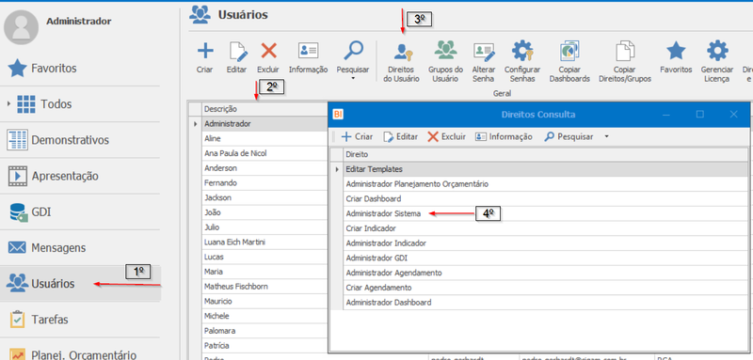
Task: Click Editar in Direitos Consulta window
Action: (401, 136)
